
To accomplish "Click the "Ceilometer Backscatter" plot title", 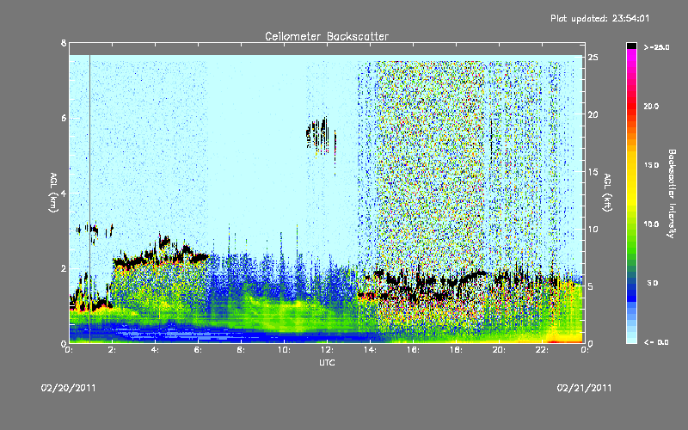I will pos(327,36).
